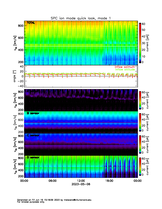Image resolution: width=162 pixels, height=209 pixels.
Task: Click the 'B sensor' panel label
Action: point(33,113)
